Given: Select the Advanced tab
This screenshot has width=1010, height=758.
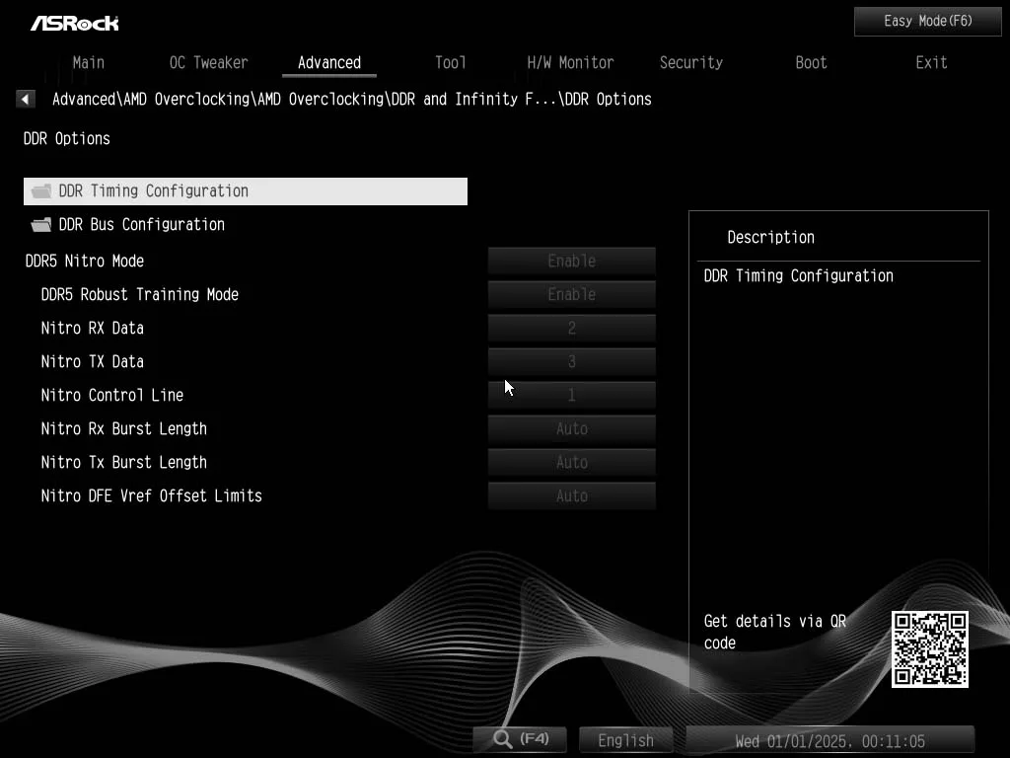Looking at the screenshot, I should coord(329,62).
